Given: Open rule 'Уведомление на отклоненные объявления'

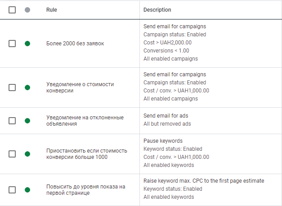Looking at the screenshot, I should 85,120.
